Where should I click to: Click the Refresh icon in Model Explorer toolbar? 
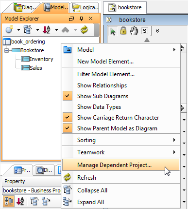[x=84, y=30]
